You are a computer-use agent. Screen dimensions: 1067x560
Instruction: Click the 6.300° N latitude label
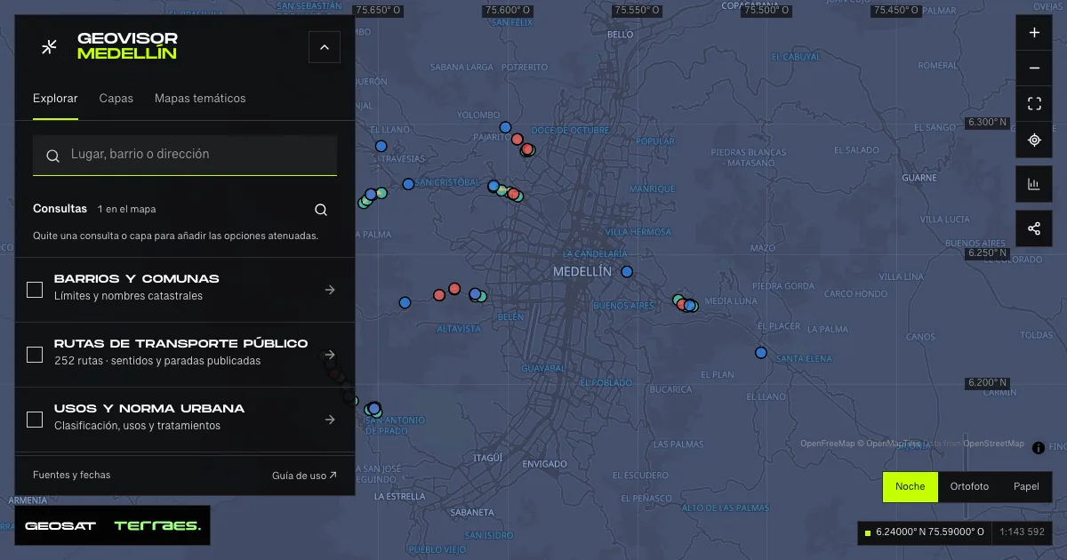click(x=987, y=122)
